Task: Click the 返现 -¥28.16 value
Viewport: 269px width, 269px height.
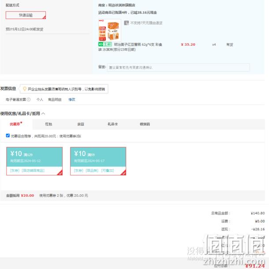Action: tap(258, 229)
